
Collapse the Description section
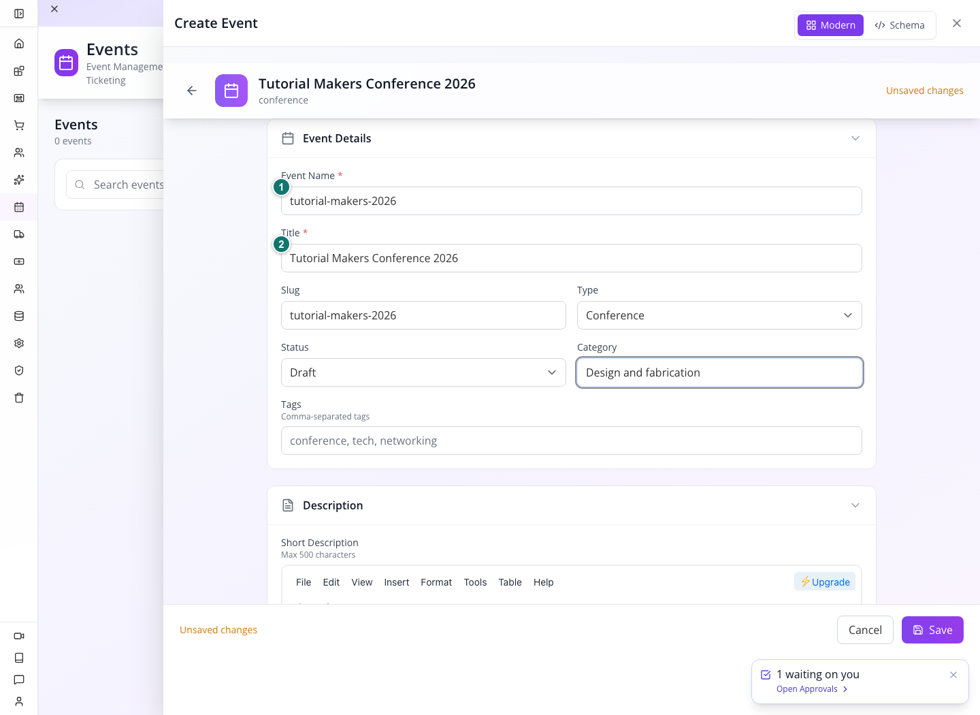(855, 505)
